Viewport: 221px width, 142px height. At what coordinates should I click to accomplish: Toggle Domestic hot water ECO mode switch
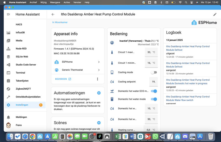click(154, 91)
